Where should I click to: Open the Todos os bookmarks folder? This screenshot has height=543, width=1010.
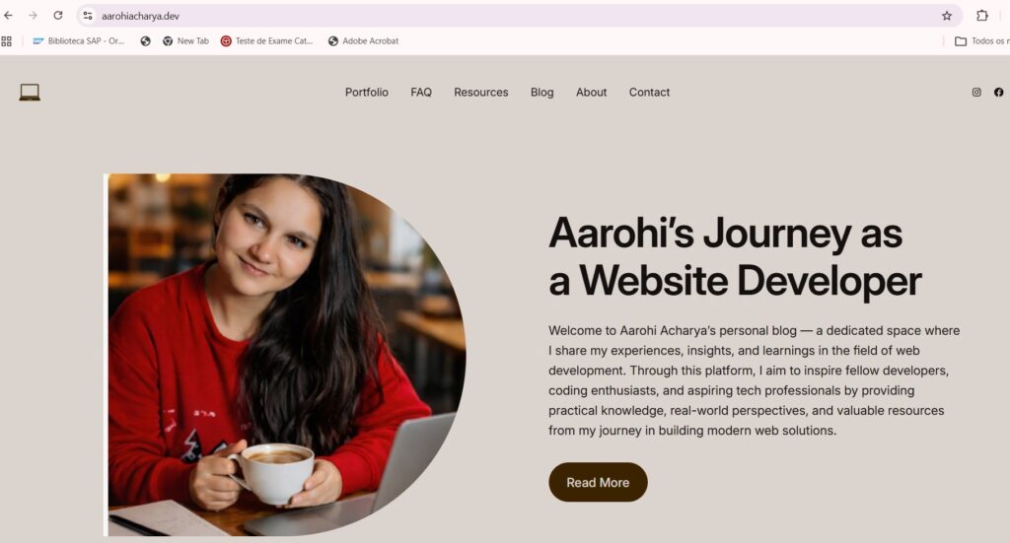point(981,41)
